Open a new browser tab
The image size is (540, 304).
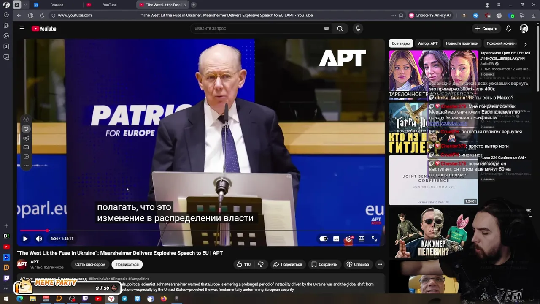(x=194, y=5)
